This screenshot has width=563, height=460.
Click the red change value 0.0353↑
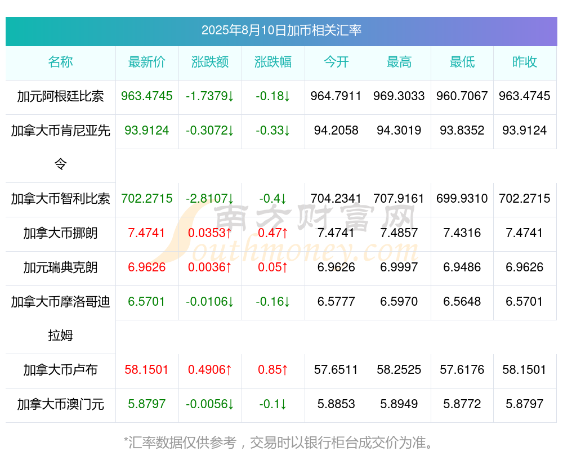pos(210,233)
